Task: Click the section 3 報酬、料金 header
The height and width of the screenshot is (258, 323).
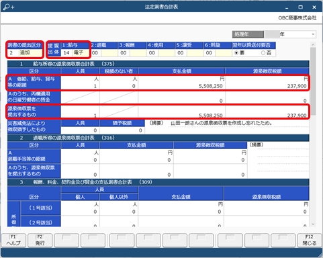Action: click(158, 182)
